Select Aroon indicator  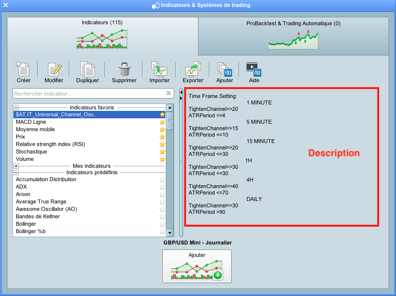[x=90, y=194]
